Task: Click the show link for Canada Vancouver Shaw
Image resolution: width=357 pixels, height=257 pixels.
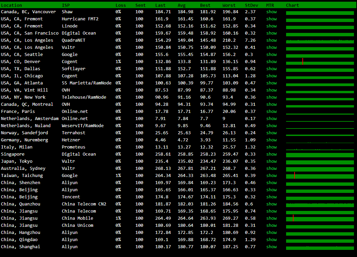Action: (271, 12)
